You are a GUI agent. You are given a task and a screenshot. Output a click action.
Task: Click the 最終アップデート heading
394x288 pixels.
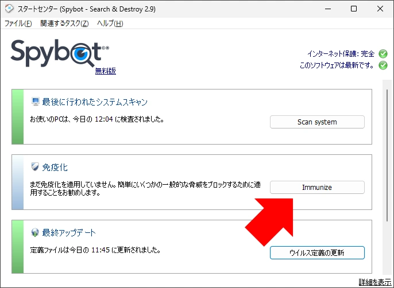click(x=69, y=233)
